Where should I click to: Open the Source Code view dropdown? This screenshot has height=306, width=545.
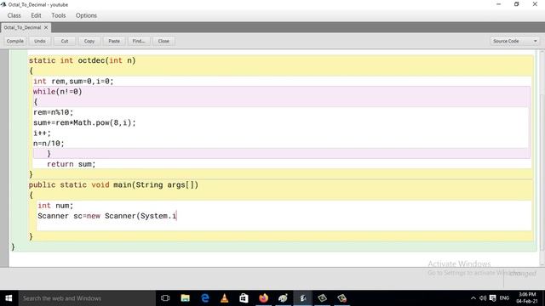coord(514,41)
